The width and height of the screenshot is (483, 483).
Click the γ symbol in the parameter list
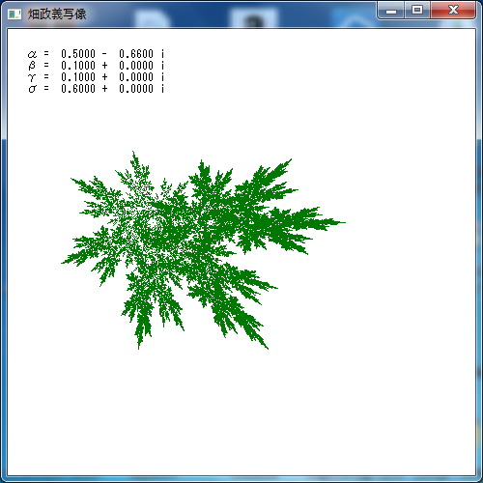[32, 77]
